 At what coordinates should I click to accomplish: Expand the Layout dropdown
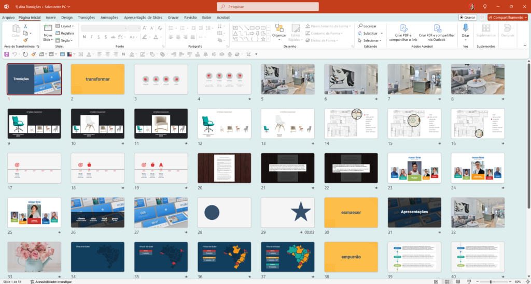pos(65,26)
